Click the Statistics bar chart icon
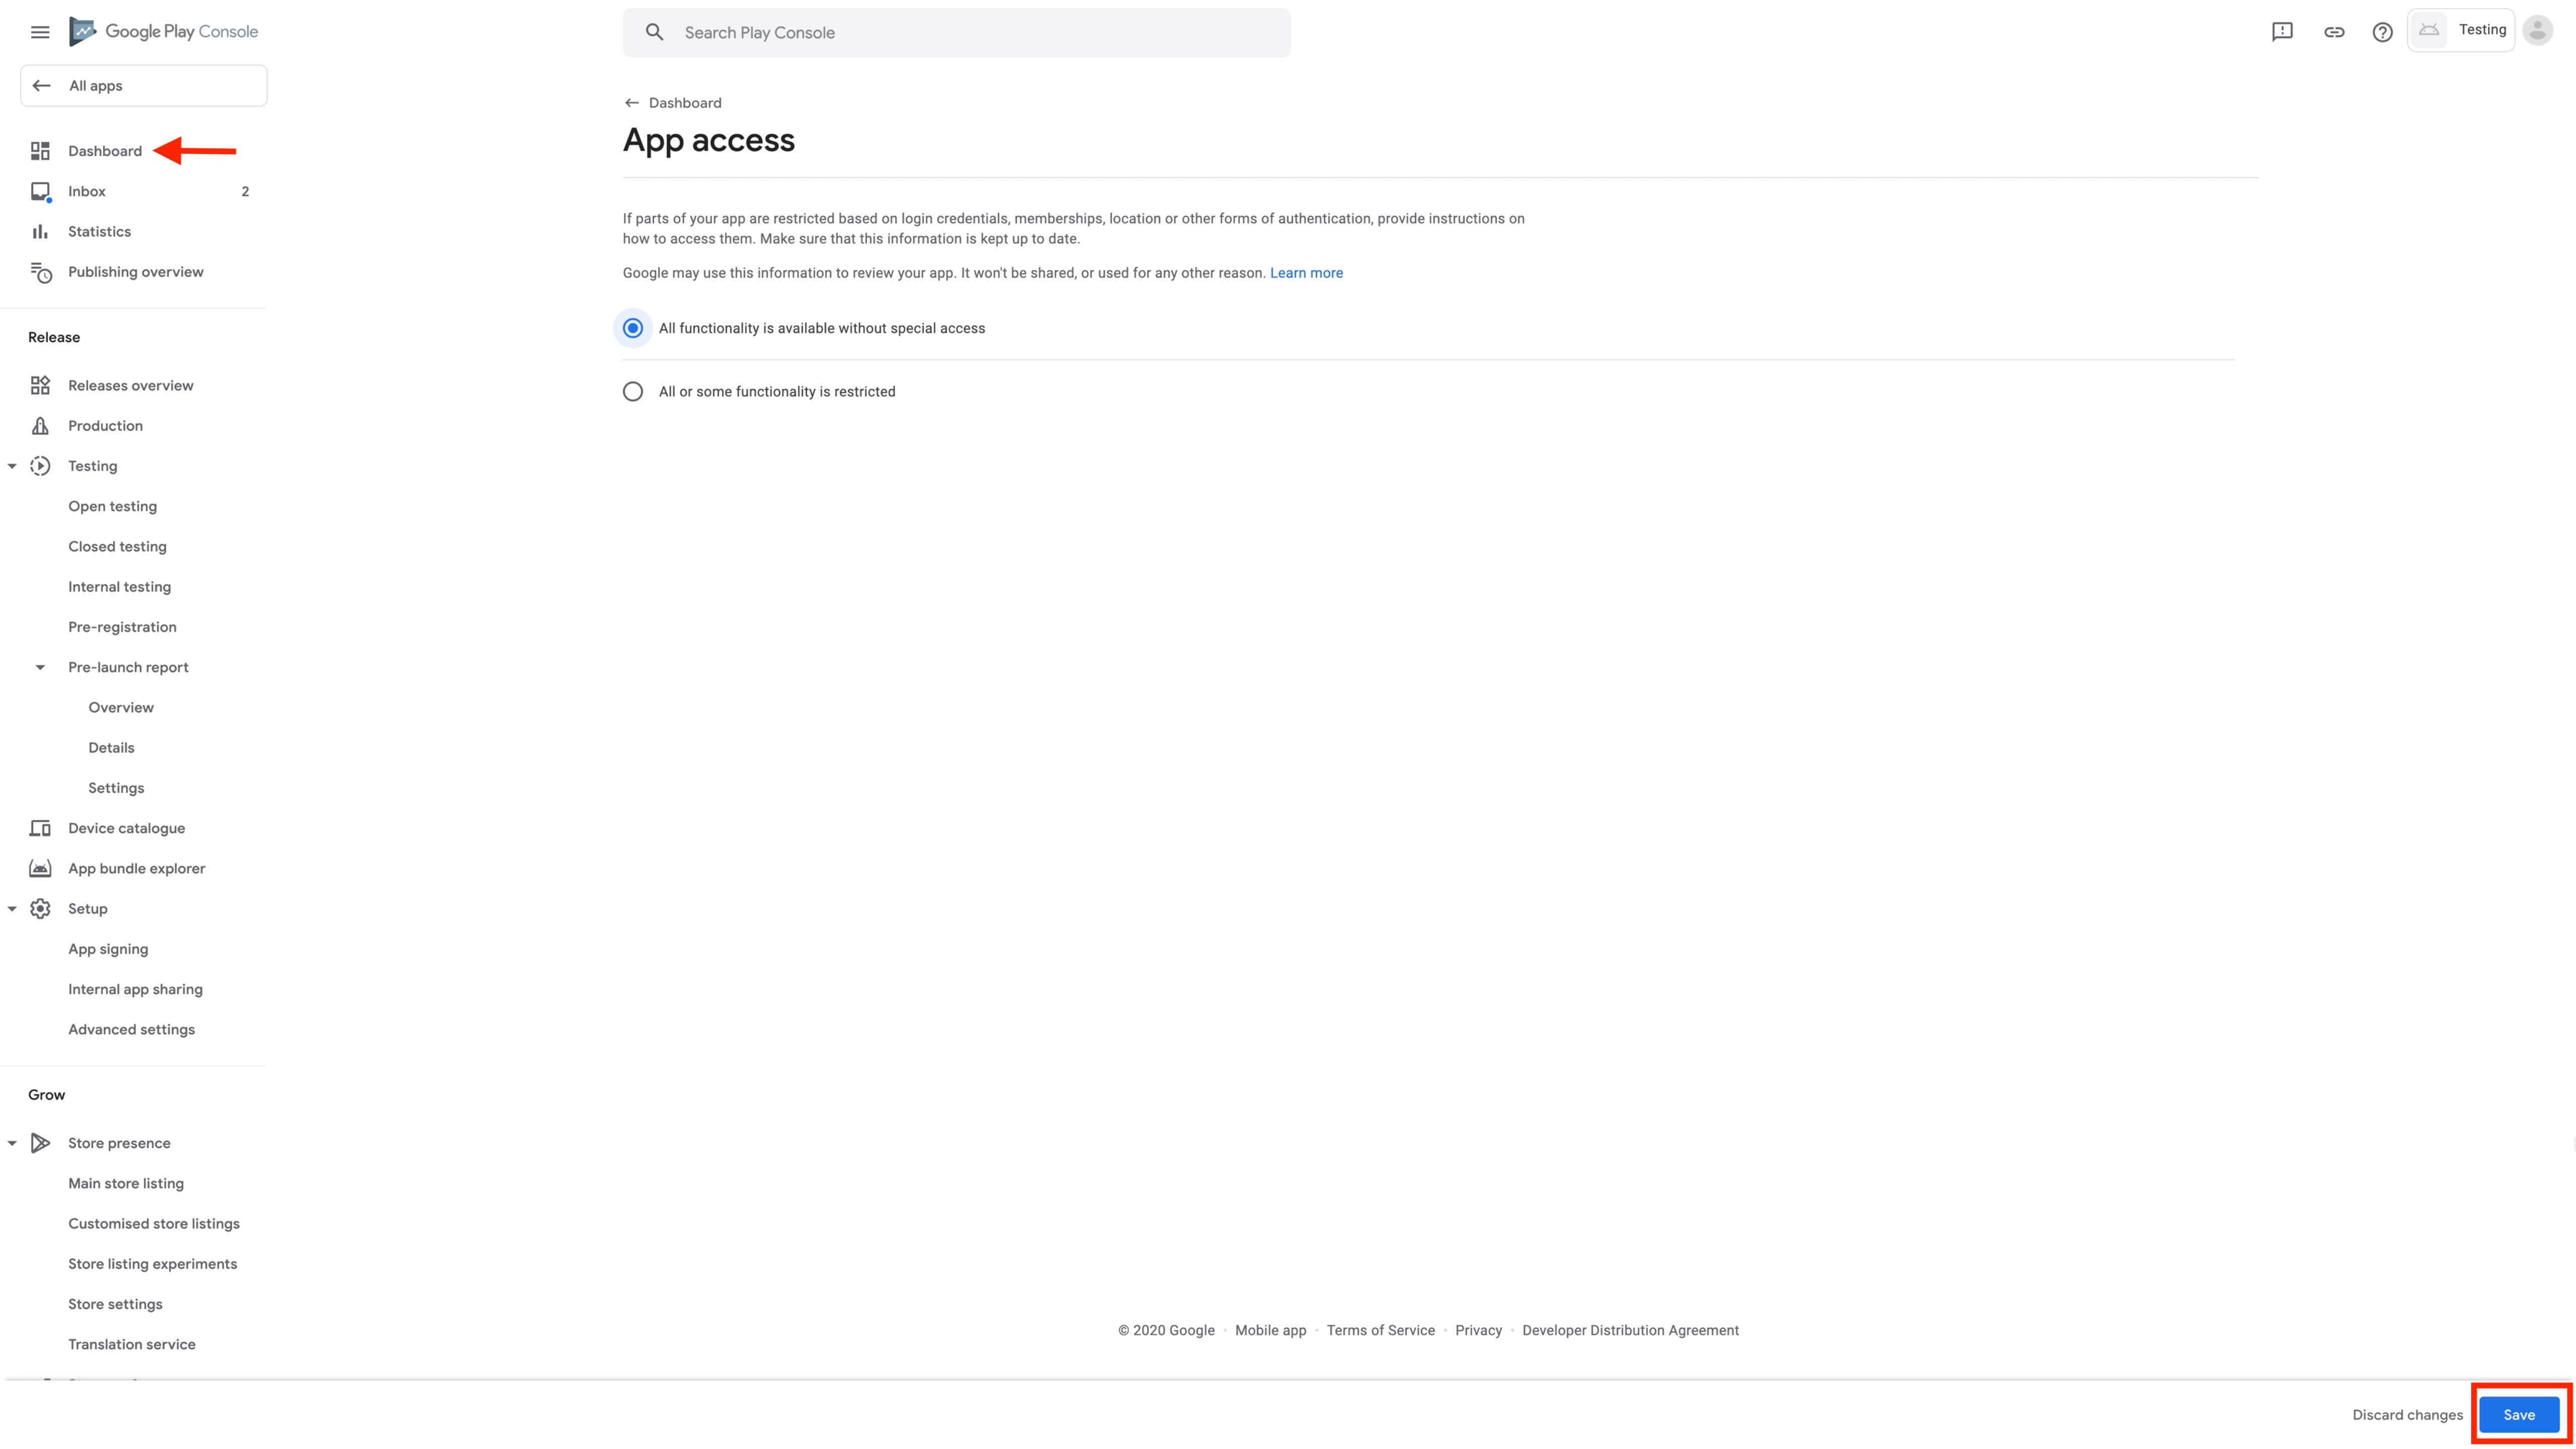 pos(40,232)
